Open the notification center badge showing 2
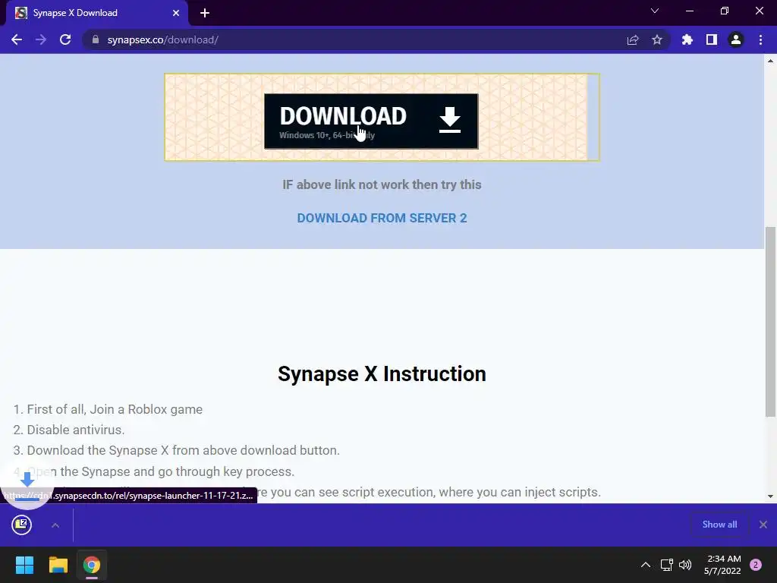 click(756, 565)
